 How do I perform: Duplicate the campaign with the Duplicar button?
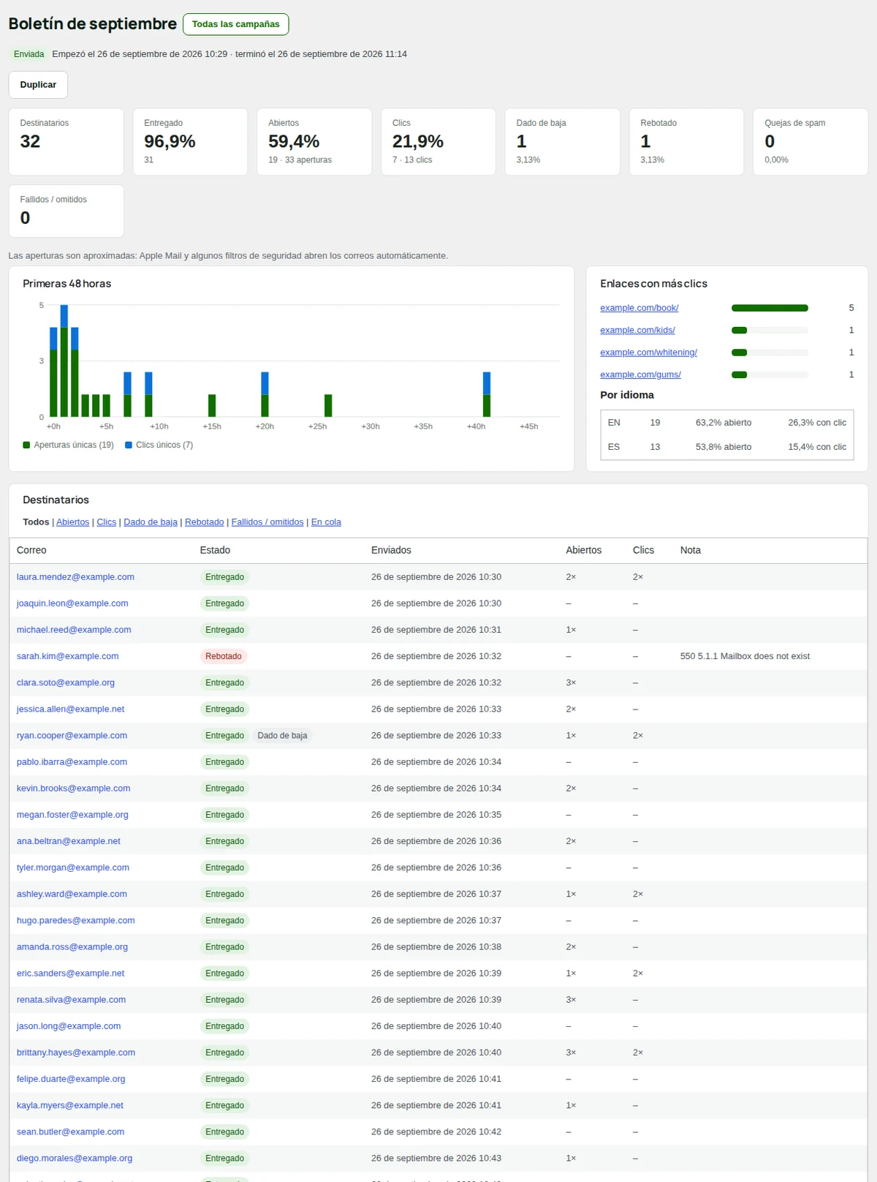tap(38, 85)
